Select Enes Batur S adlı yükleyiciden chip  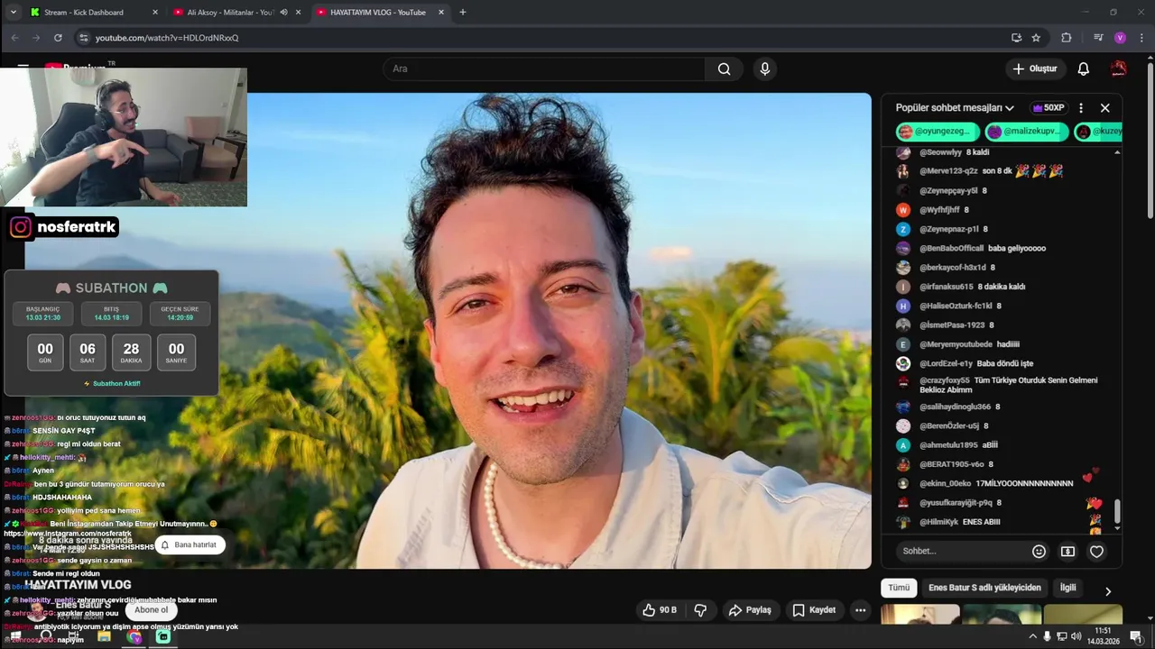click(x=984, y=588)
